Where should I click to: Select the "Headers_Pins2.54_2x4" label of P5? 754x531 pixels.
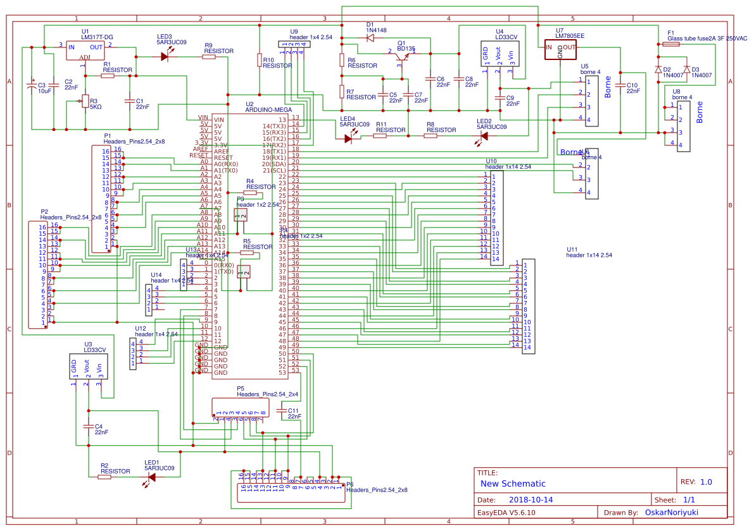point(267,394)
